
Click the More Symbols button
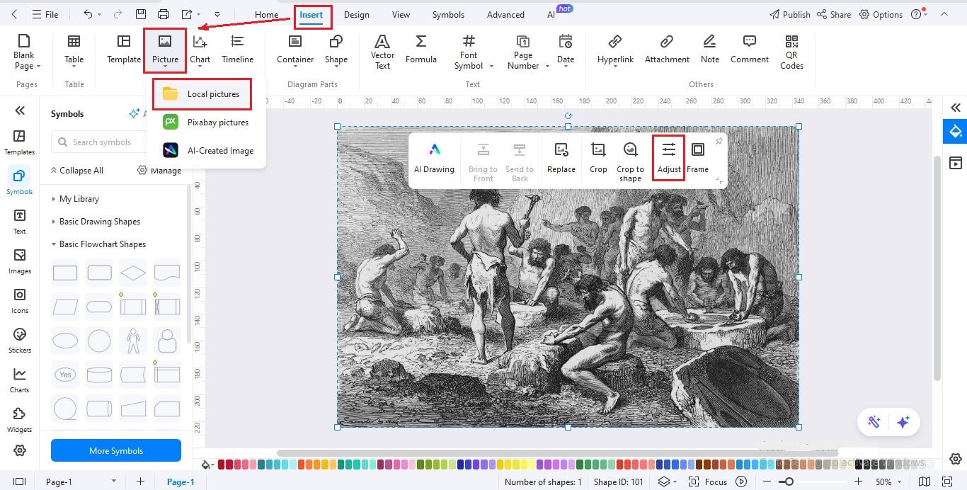(x=116, y=450)
